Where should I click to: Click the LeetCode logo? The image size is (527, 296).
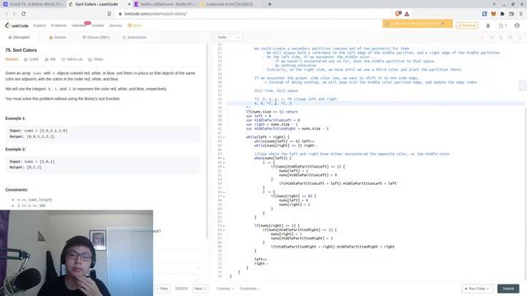pos(16,25)
